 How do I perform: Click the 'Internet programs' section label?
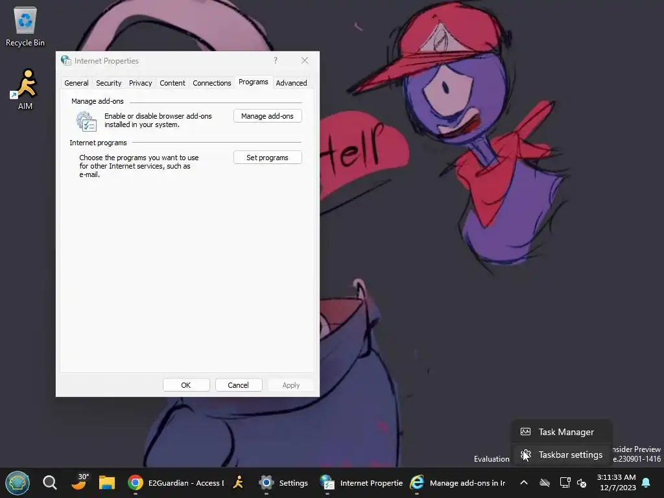(x=99, y=143)
